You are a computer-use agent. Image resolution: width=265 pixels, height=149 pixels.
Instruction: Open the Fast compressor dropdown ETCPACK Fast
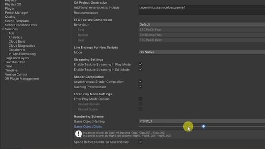pyautogui.click(x=202, y=30)
